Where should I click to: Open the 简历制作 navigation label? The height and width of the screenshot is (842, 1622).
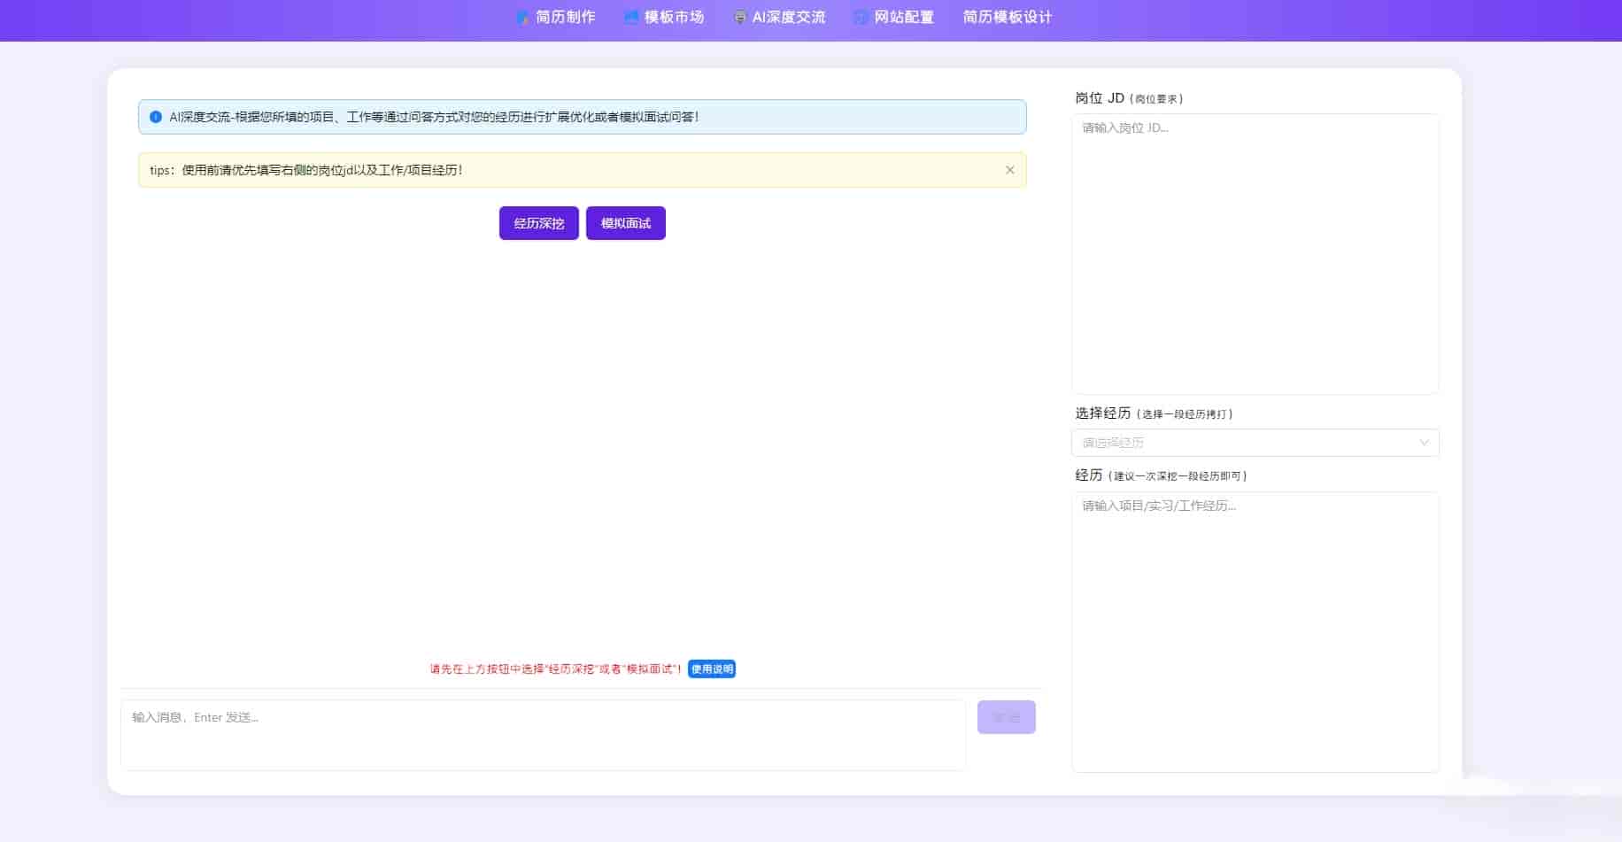pyautogui.click(x=565, y=18)
